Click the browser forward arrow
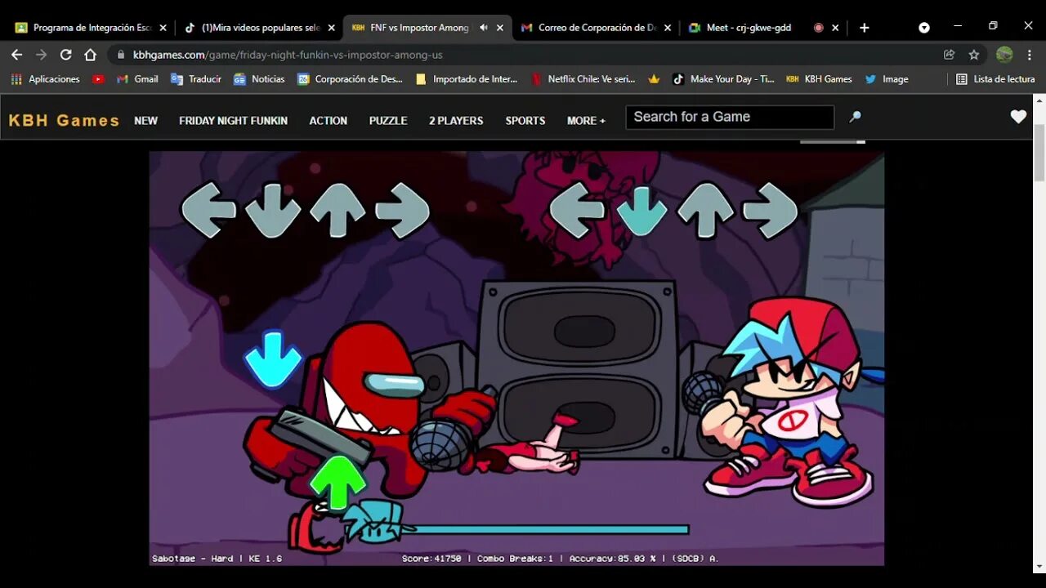 [41, 55]
